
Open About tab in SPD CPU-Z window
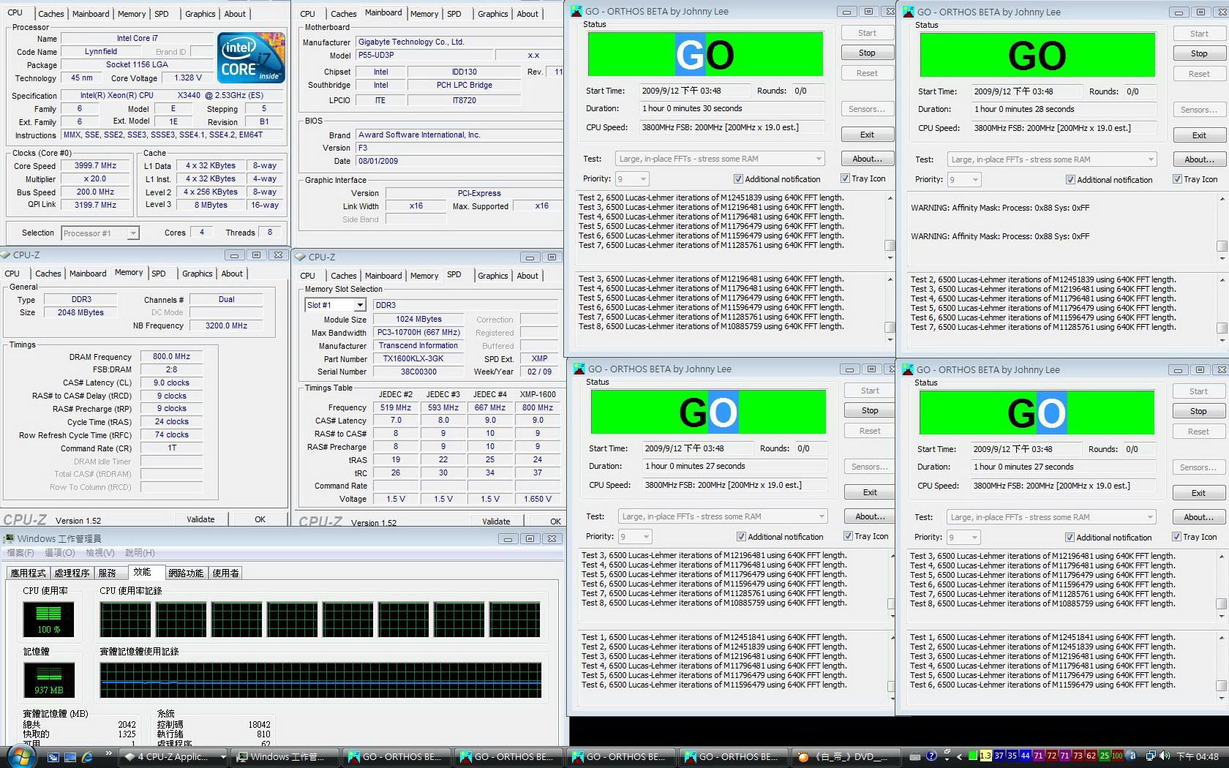527,276
